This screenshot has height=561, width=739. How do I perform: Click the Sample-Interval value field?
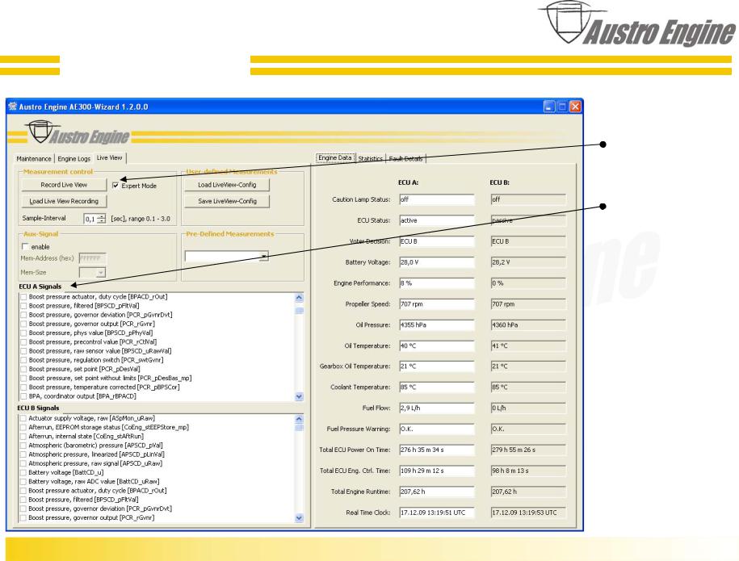pos(90,219)
